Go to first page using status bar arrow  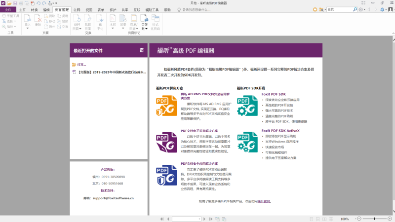162,219
